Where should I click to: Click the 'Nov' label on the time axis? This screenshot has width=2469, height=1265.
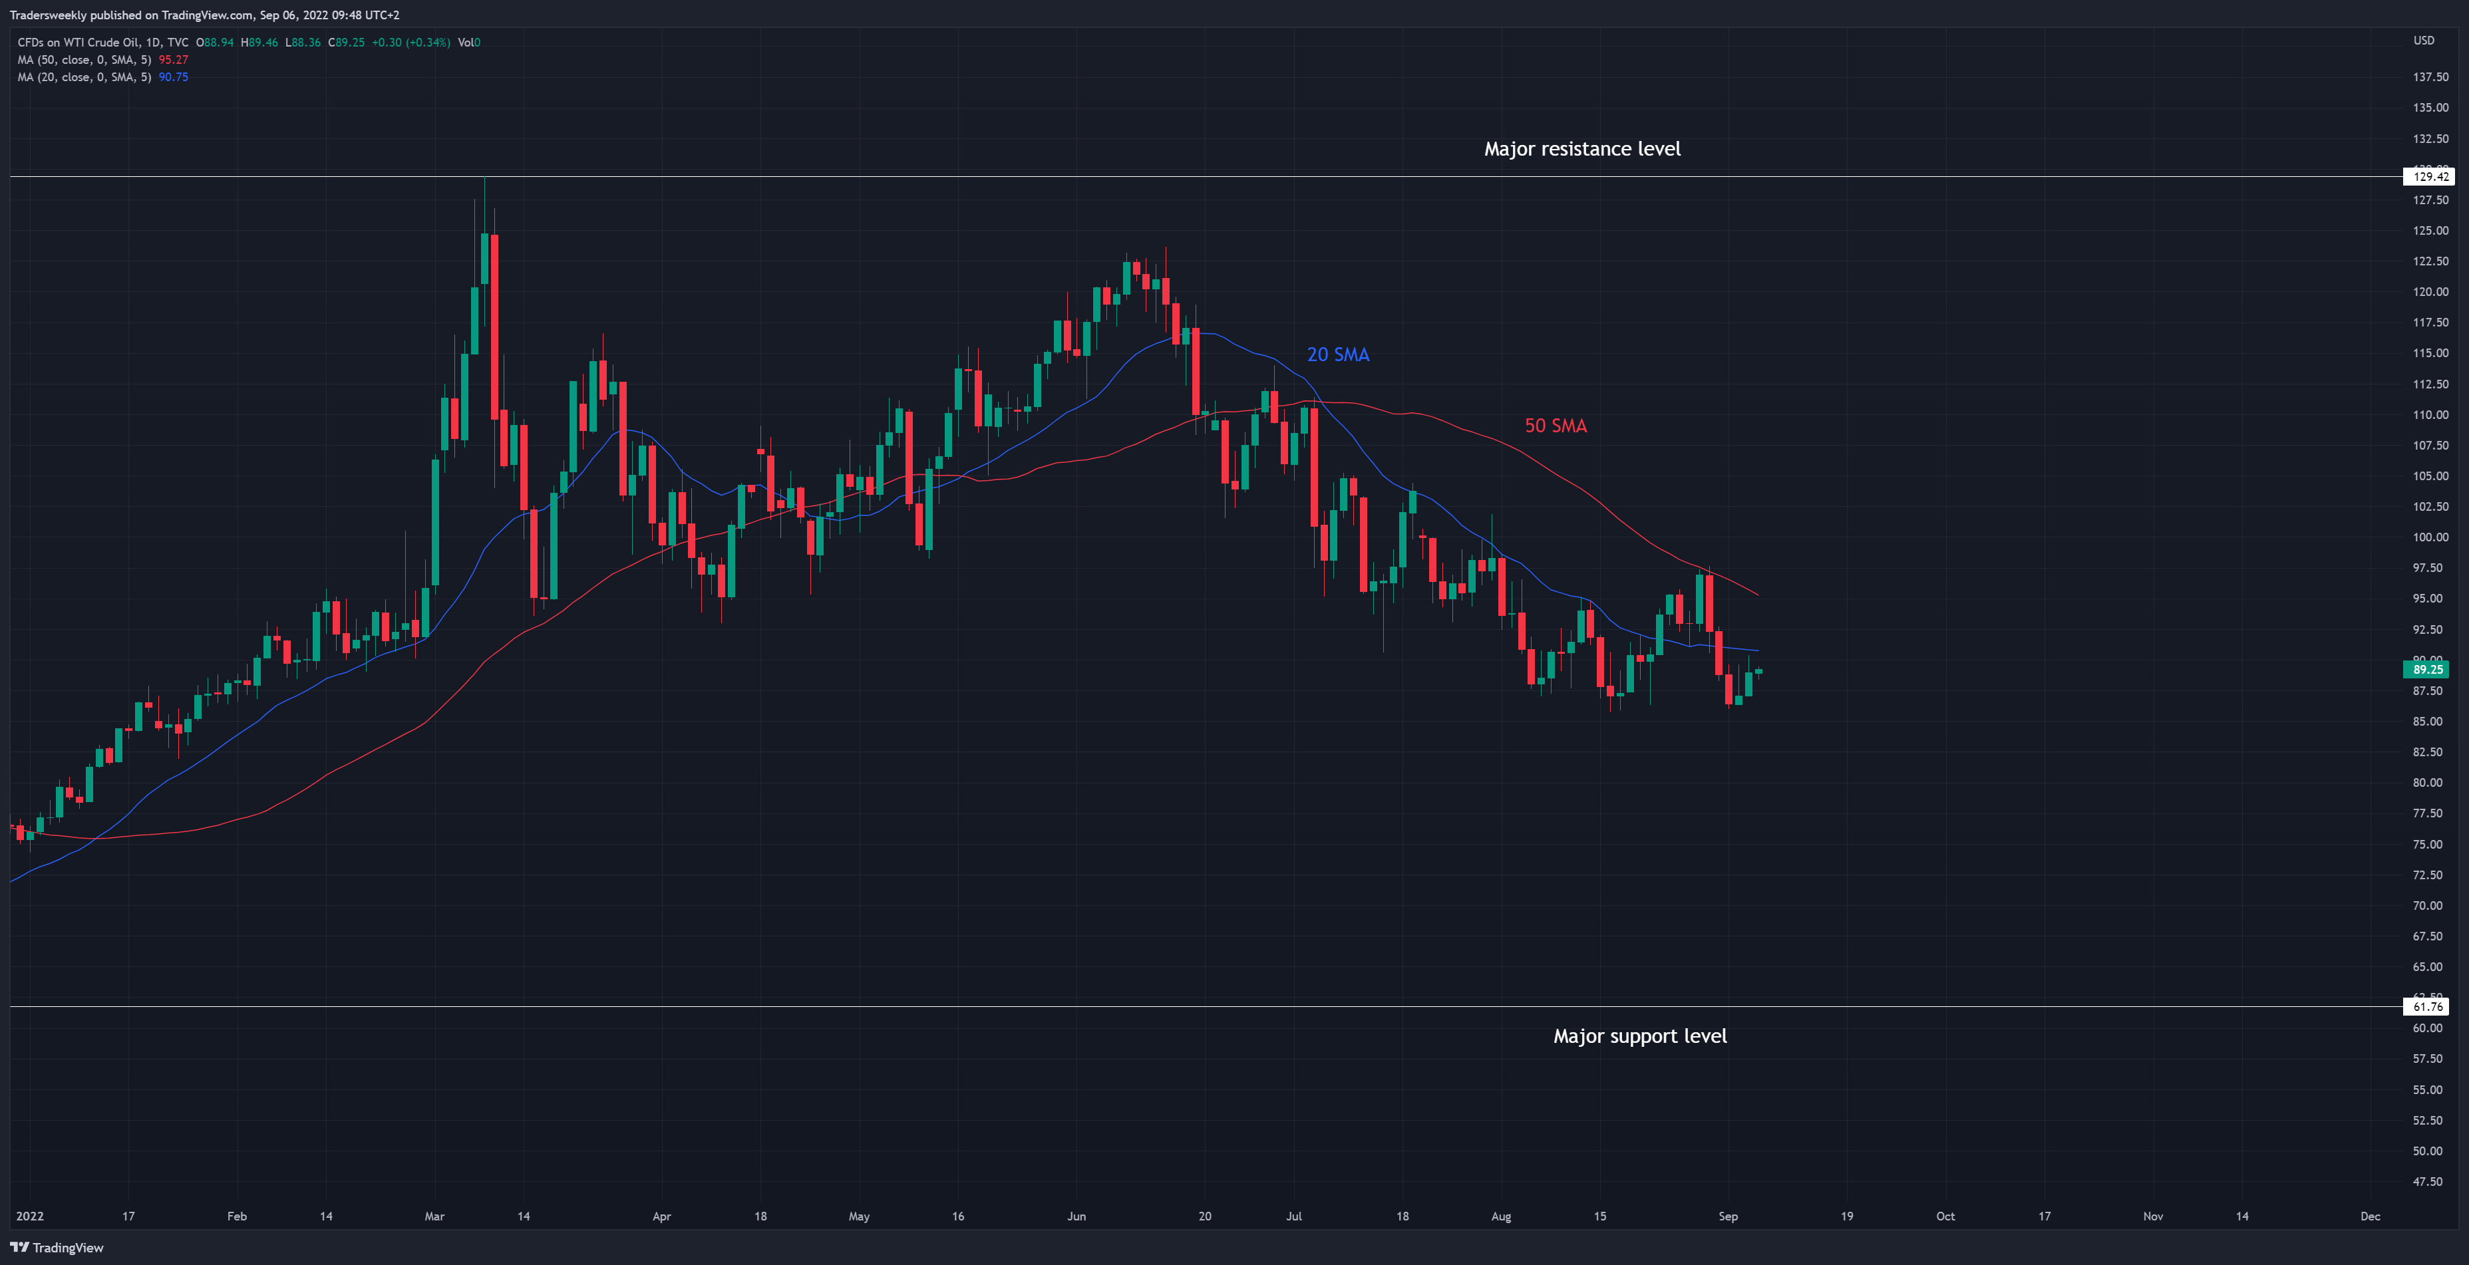pyautogui.click(x=2153, y=1216)
